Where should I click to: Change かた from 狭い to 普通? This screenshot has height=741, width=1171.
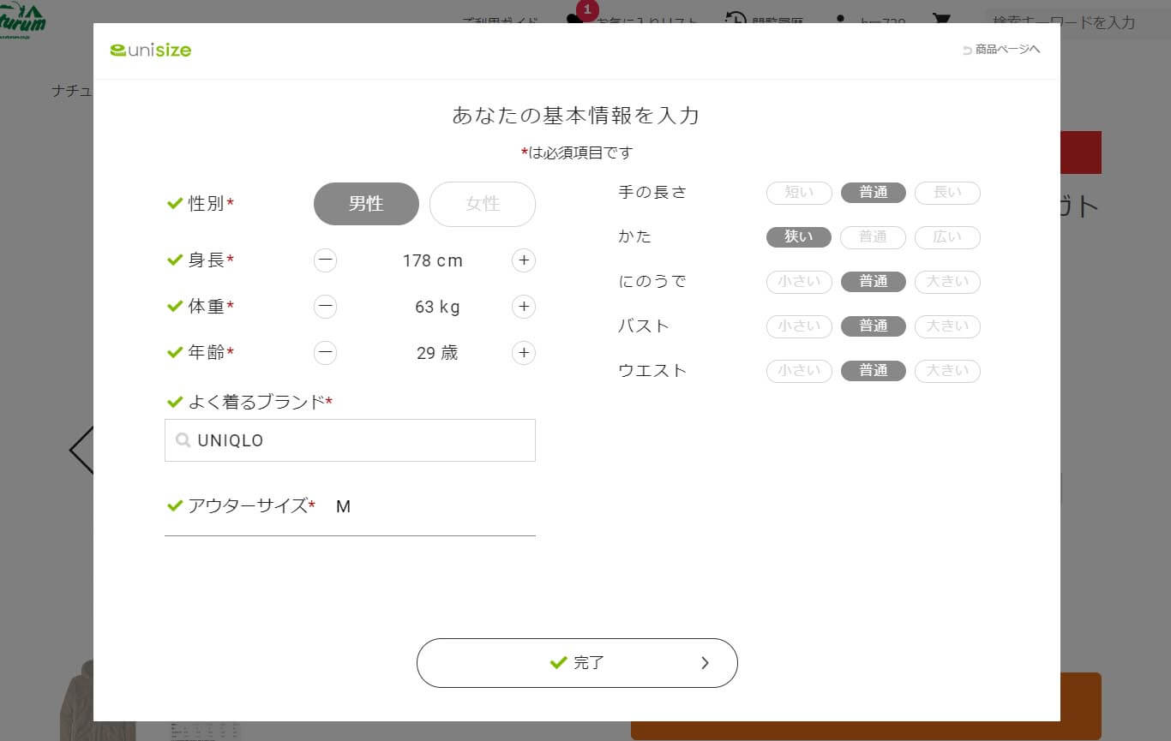click(x=873, y=237)
